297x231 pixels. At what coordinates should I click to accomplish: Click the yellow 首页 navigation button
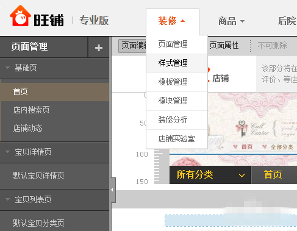click(273, 175)
